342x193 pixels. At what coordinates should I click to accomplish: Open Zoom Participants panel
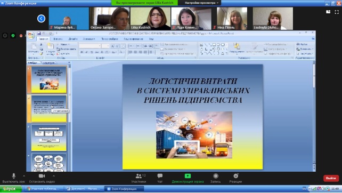coord(139,178)
